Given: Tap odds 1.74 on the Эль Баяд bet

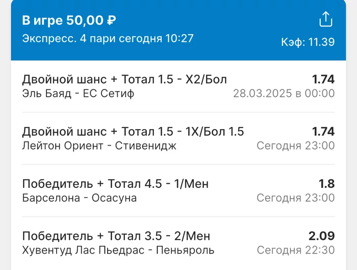Looking at the screenshot, I should (x=323, y=79).
